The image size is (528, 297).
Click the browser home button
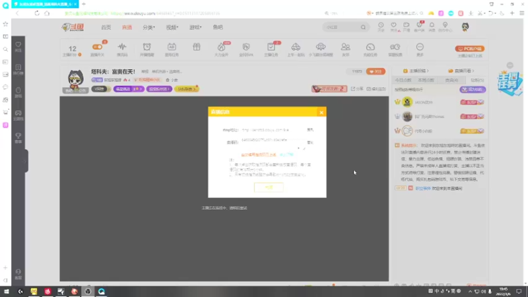point(47,13)
